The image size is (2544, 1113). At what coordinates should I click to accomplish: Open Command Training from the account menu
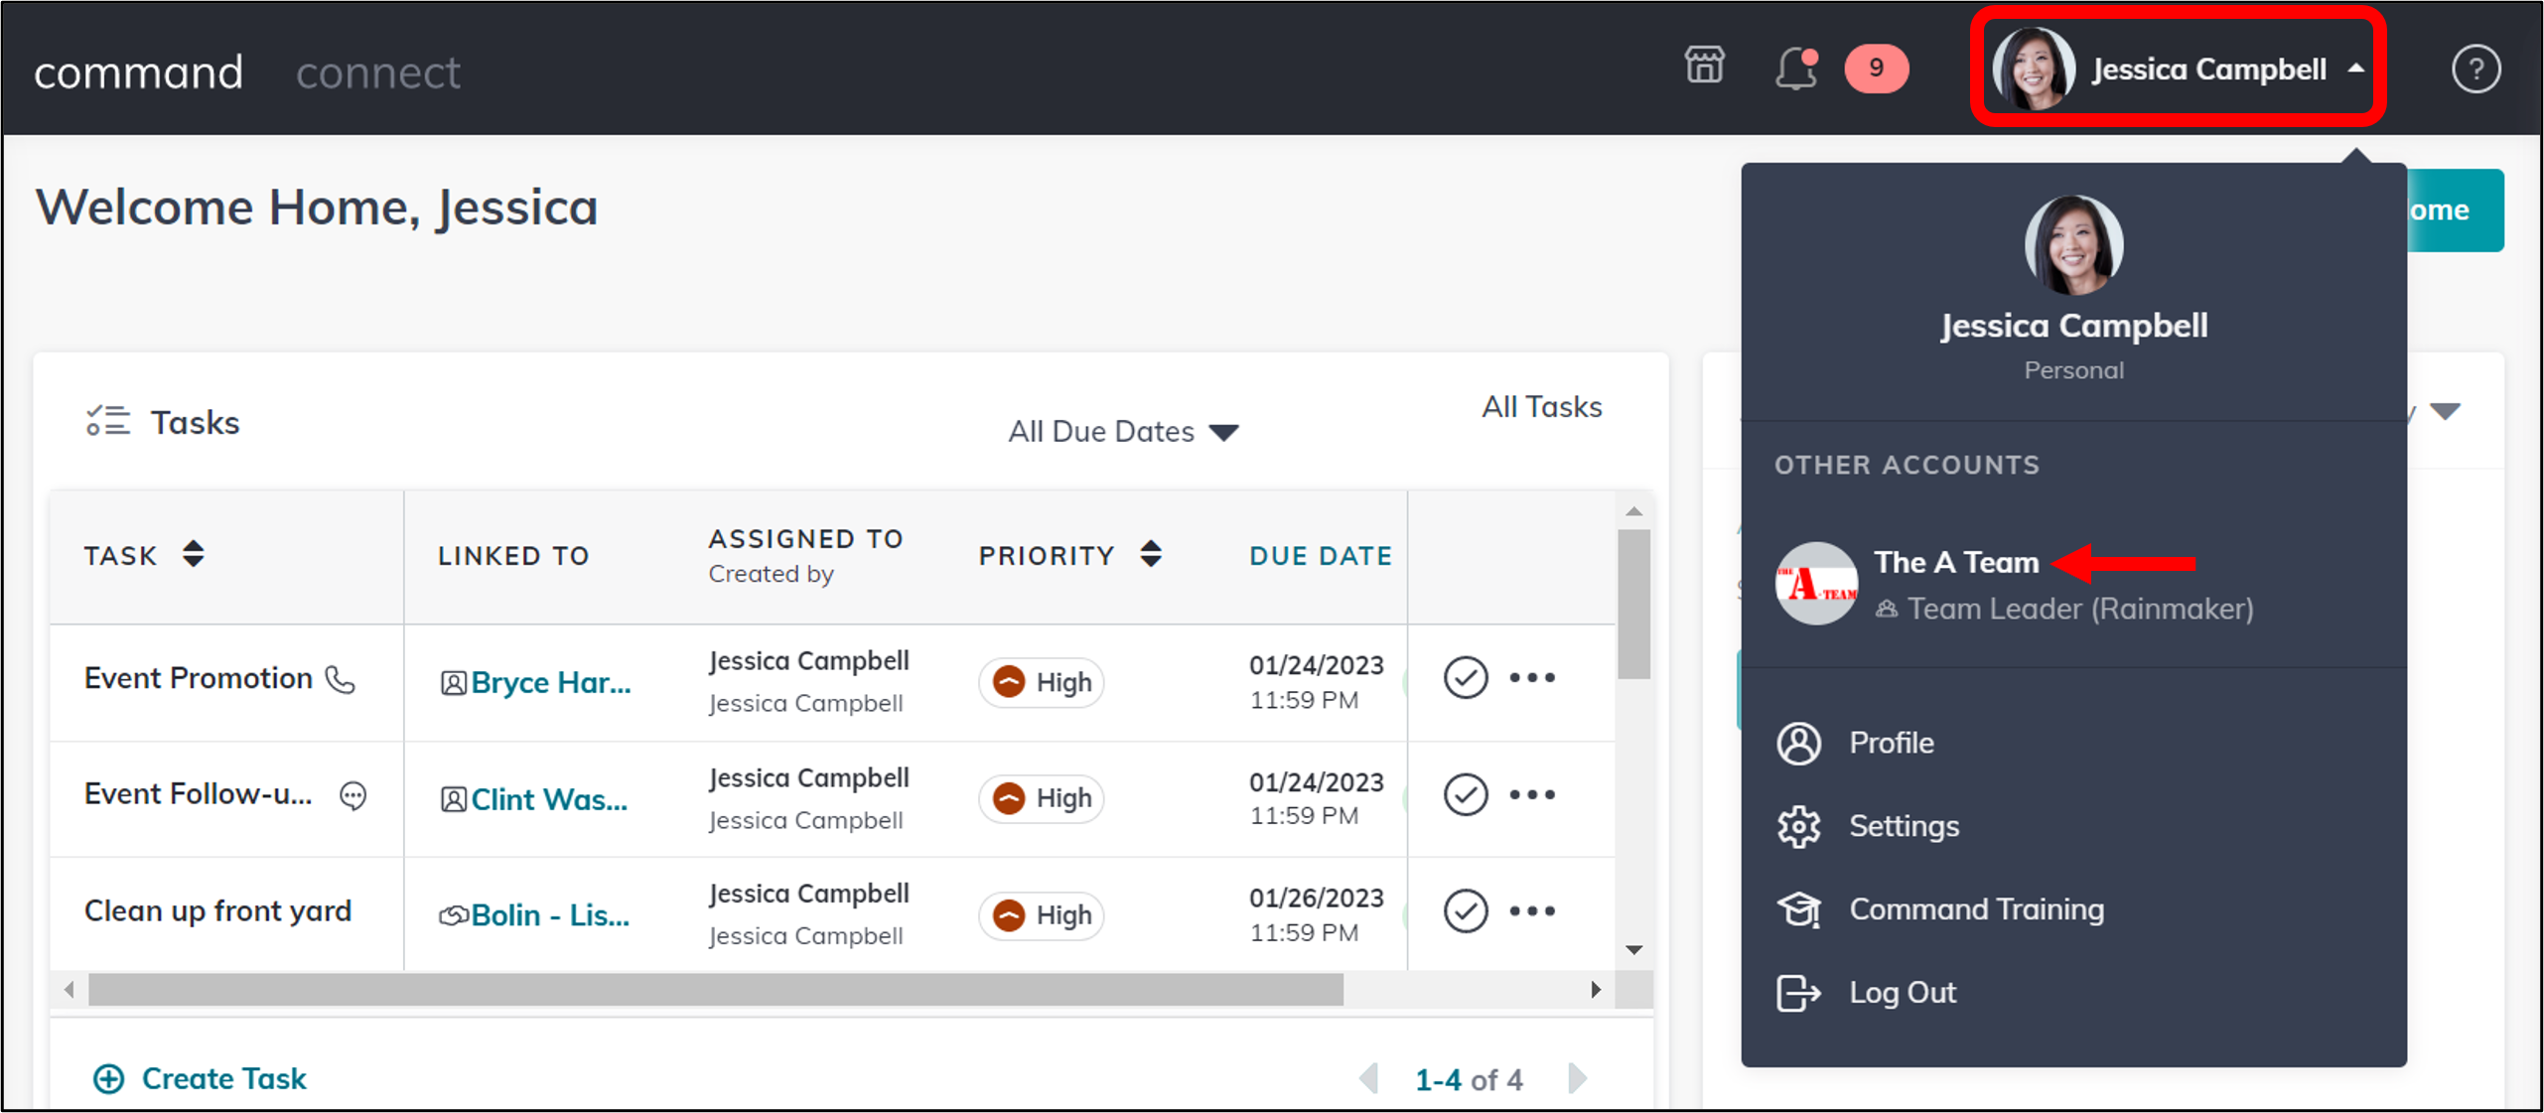[1976, 908]
